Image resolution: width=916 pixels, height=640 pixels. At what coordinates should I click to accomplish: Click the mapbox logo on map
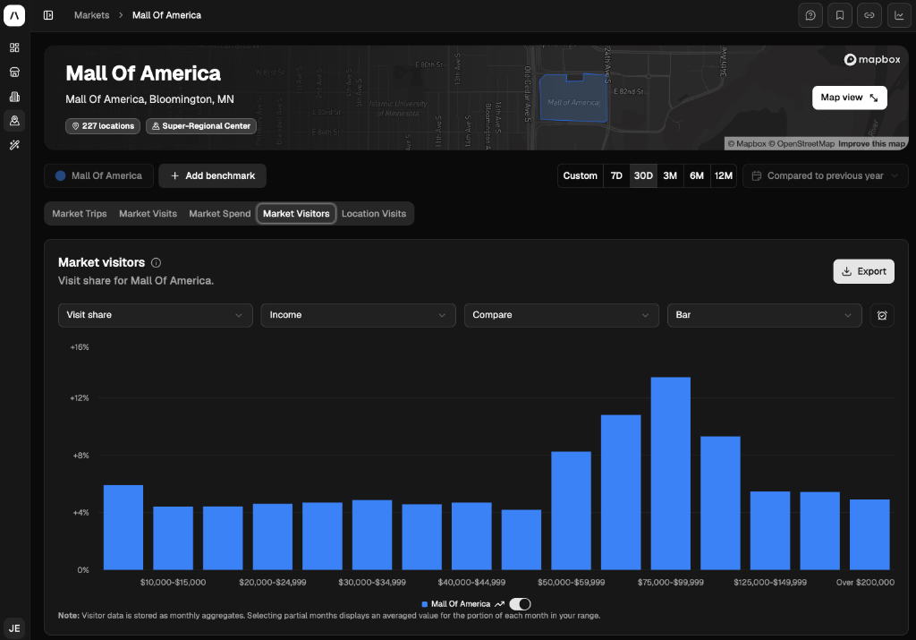872,60
